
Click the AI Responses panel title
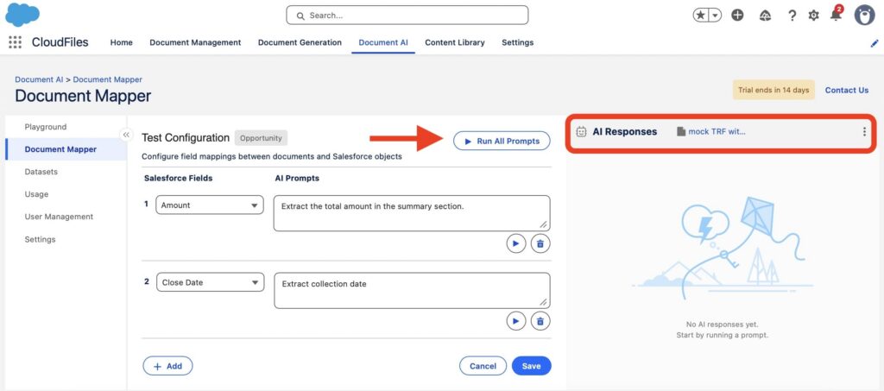625,132
